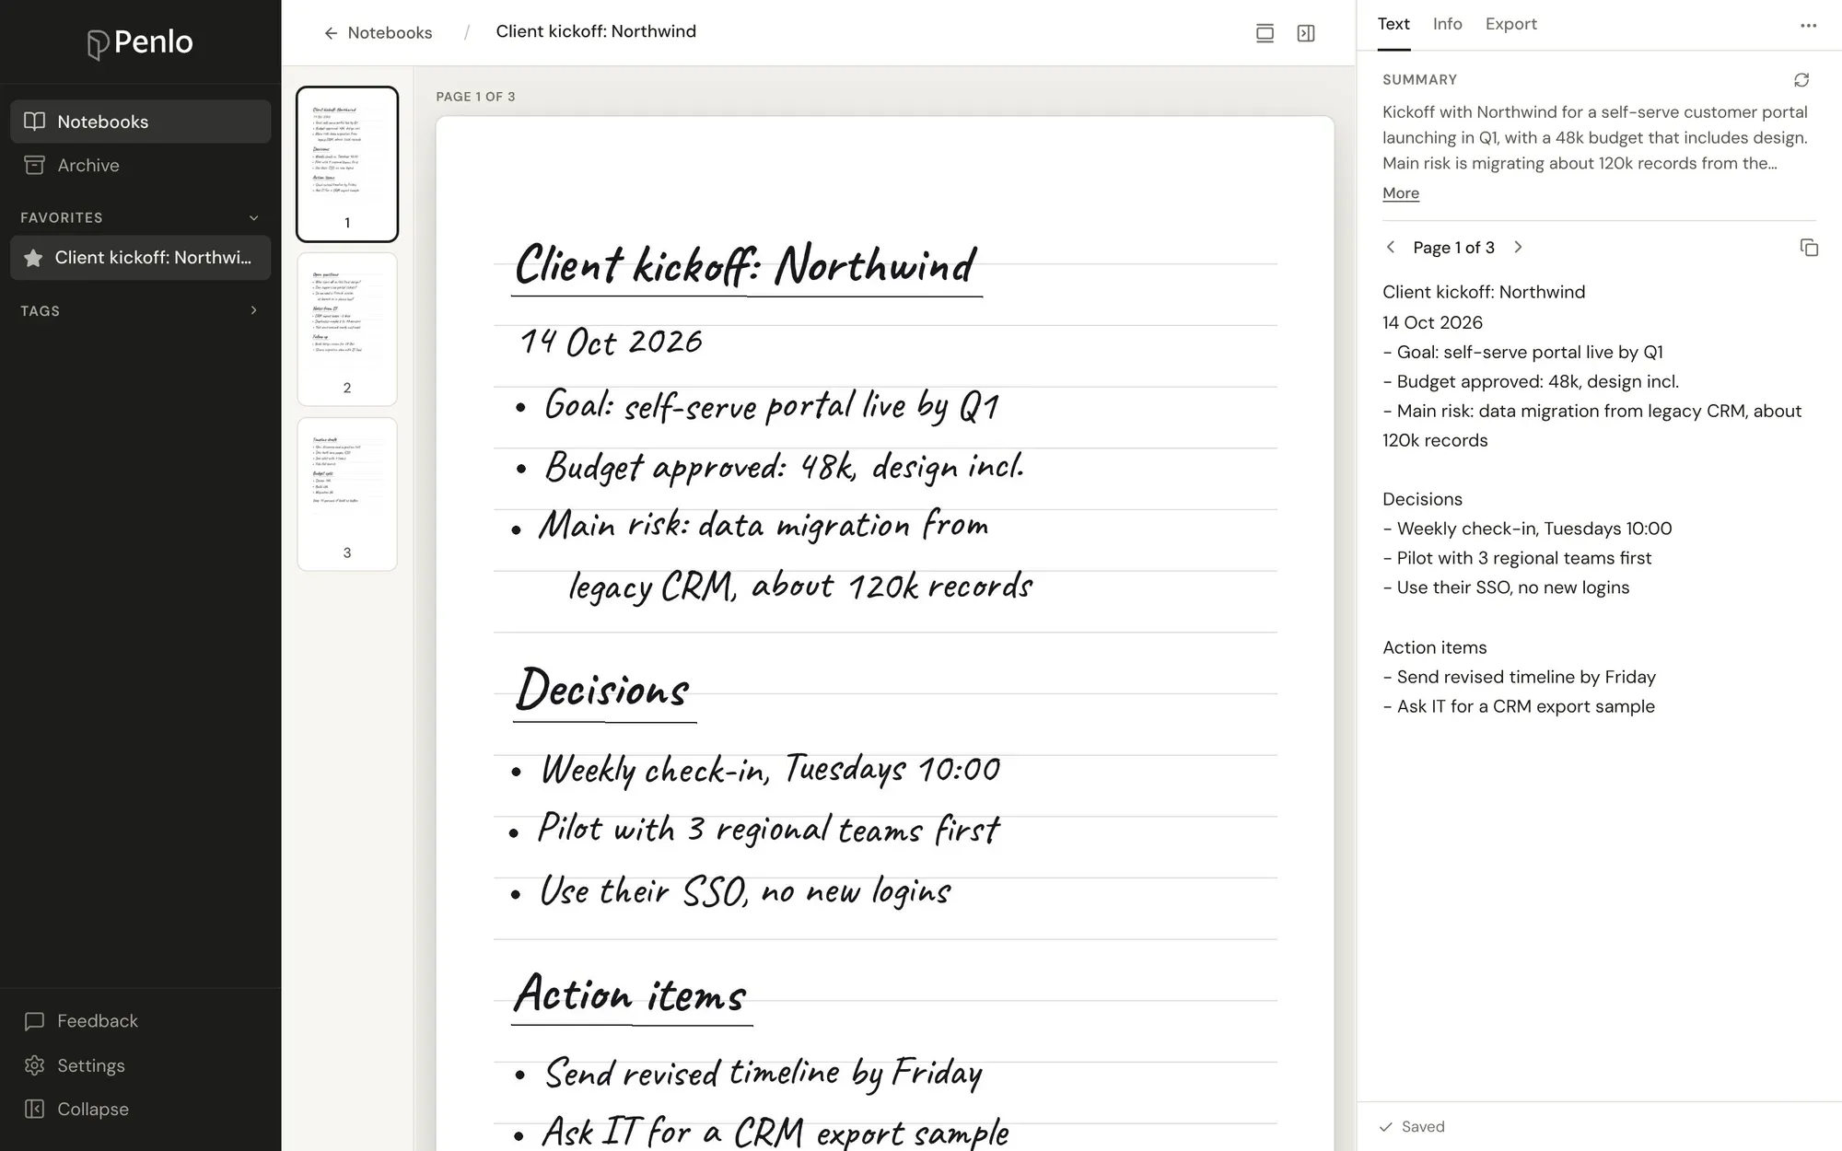Open the three-dot more options menu

point(1809,26)
